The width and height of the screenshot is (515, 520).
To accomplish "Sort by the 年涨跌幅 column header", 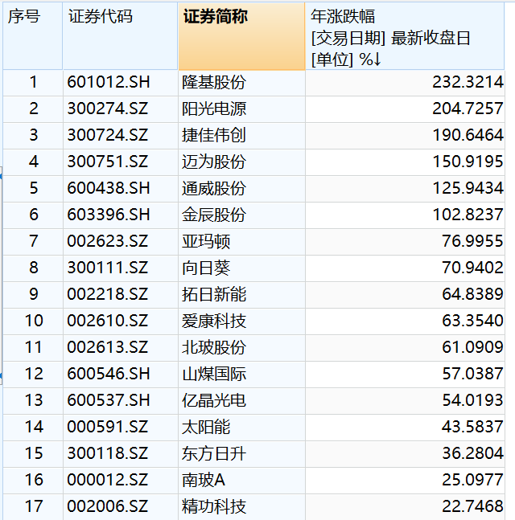I will point(405,36).
